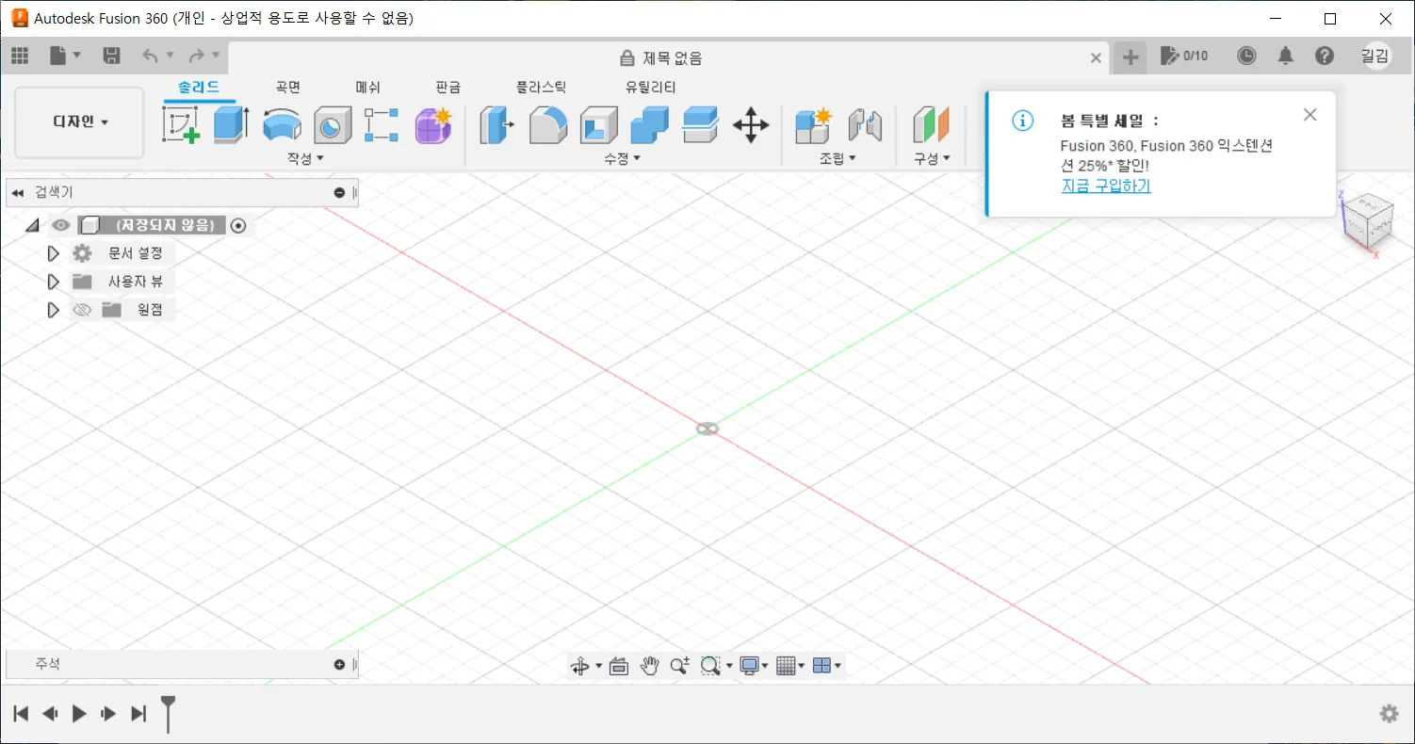Collapse the 검색기 browser panel arrows
The height and width of the screenshot is (744, 1415).
(x=17, y=193)
